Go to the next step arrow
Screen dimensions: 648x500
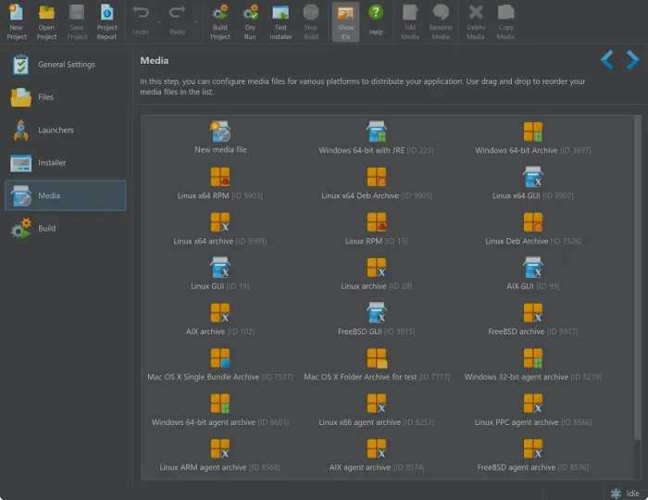[x=632, y=61]
